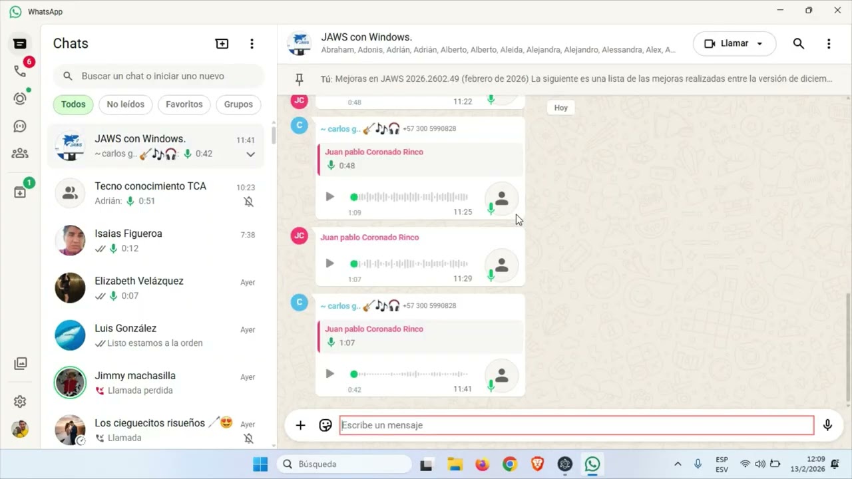Click the C avatar beside the 11:41 message

300,303
